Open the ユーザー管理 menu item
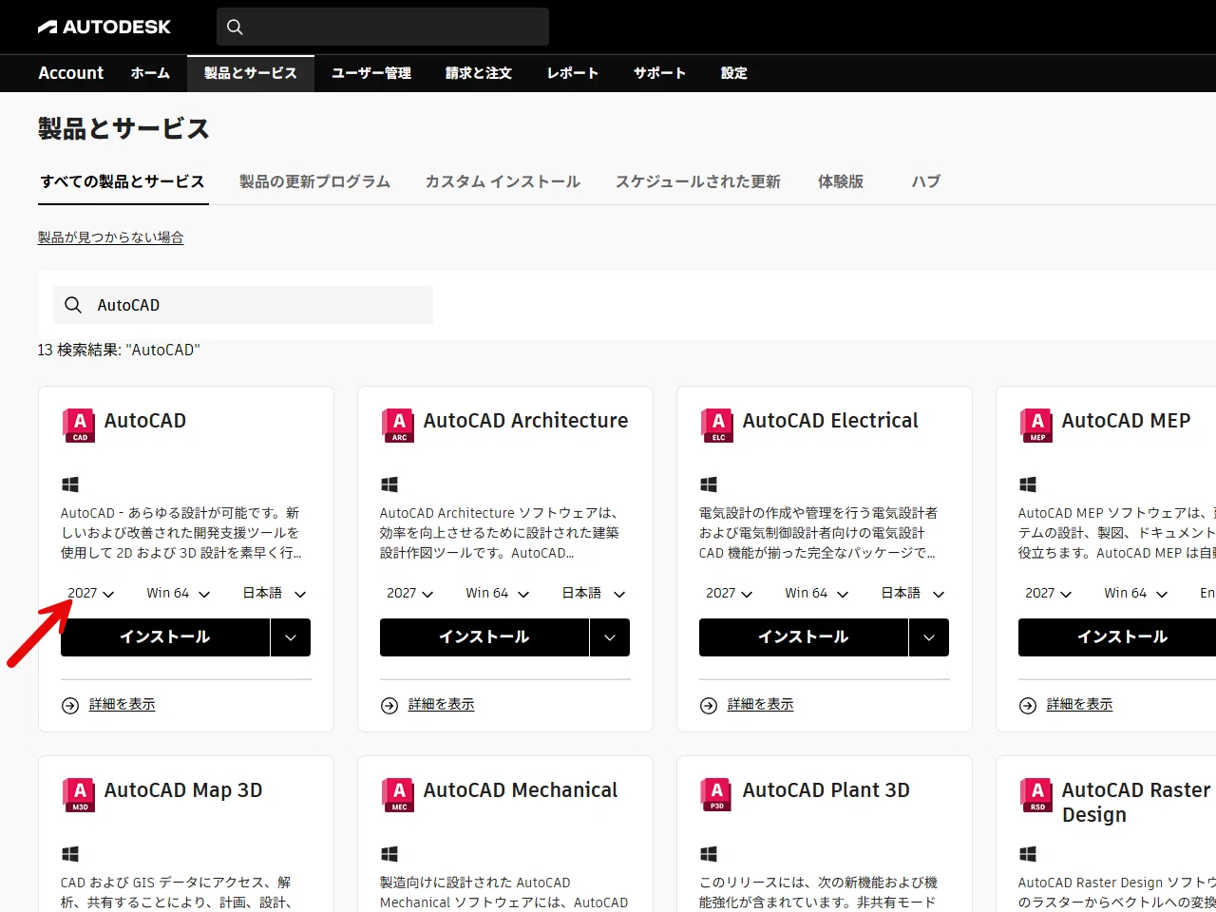 (x=371, y=73)
